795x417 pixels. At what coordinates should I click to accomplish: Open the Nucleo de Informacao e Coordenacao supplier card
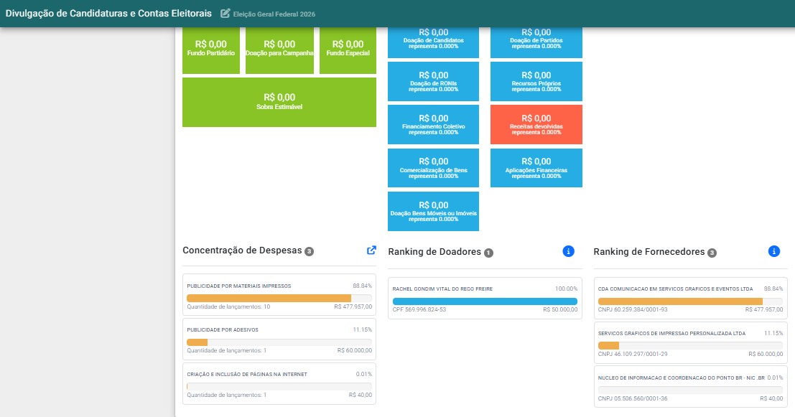pyautogui.click(x=691, y=387)
